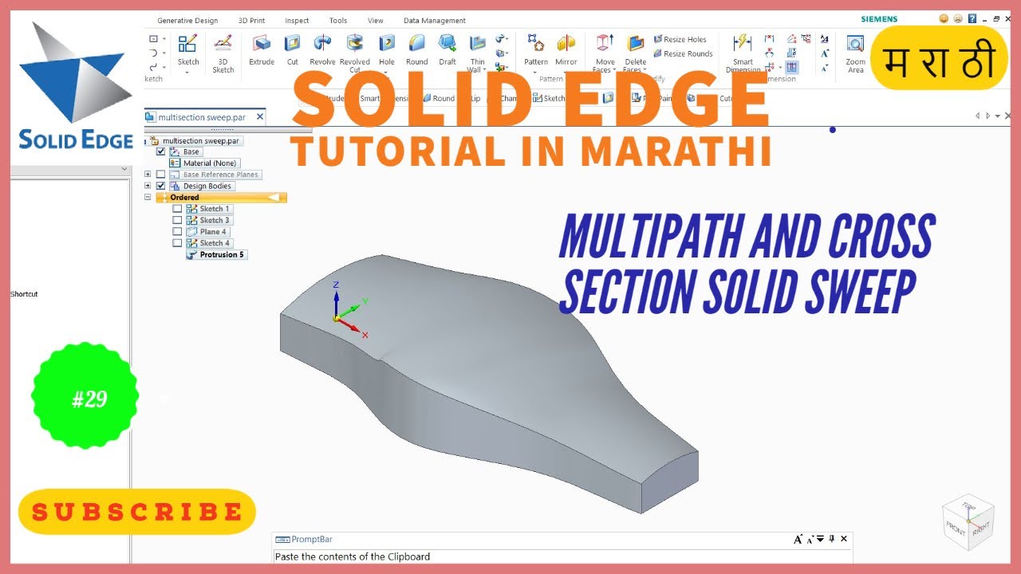Click the Shortcut label in left pane
This screenshot has width=1021, height=574.
[x=24, y=294]
